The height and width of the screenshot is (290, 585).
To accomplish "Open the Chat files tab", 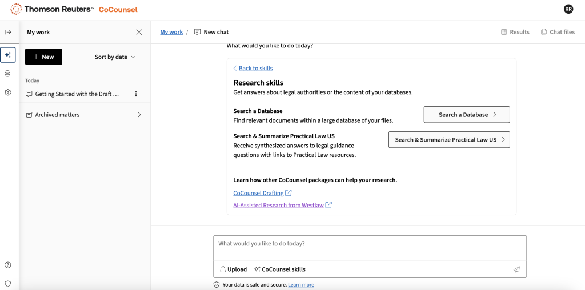I will (558, 32).
